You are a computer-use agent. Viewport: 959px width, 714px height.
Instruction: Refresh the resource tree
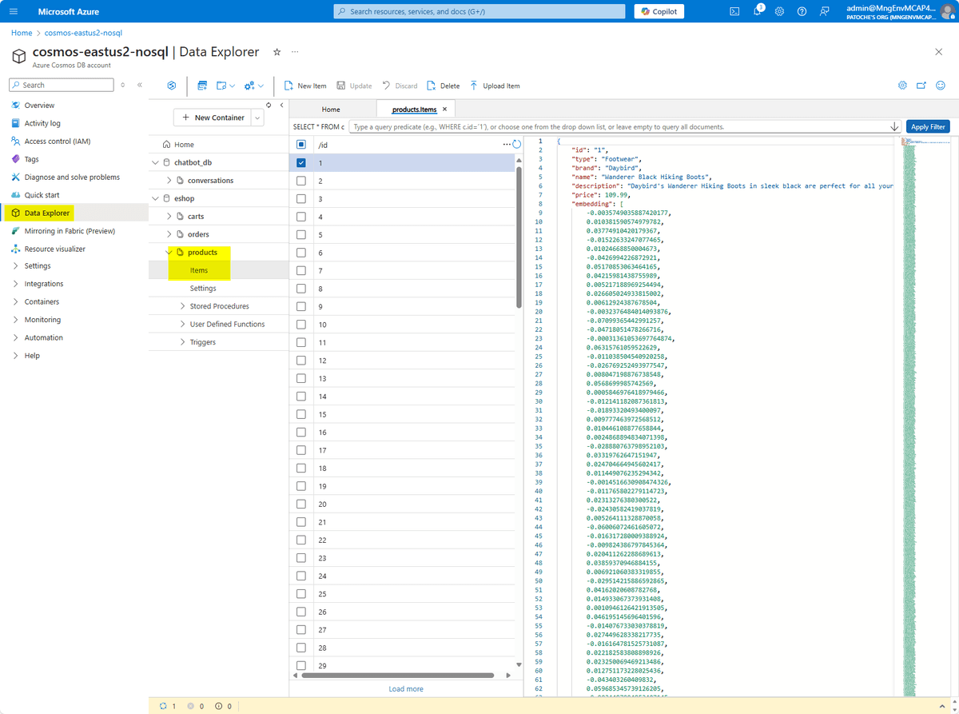(x=269, y=105)
